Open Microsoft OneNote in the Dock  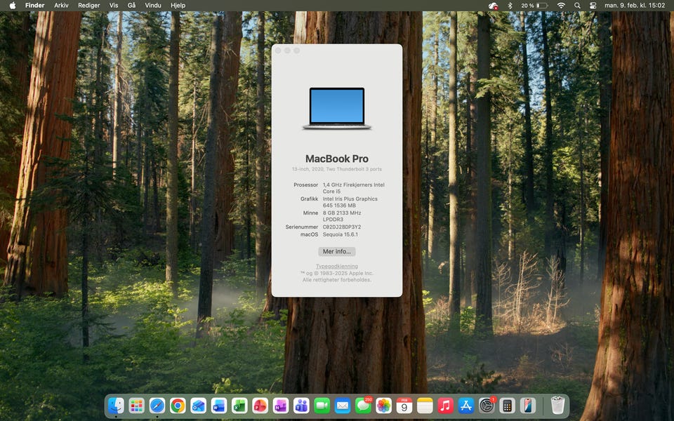281,405
